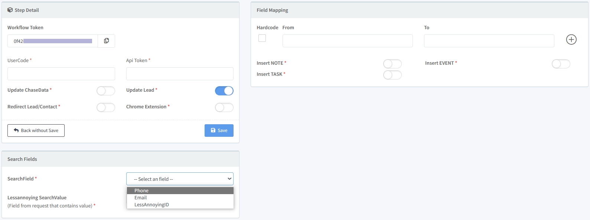Switch on Insert NOTE
Image resolution: width=590 pixels, height=220 pixels.
pos(392,64)
